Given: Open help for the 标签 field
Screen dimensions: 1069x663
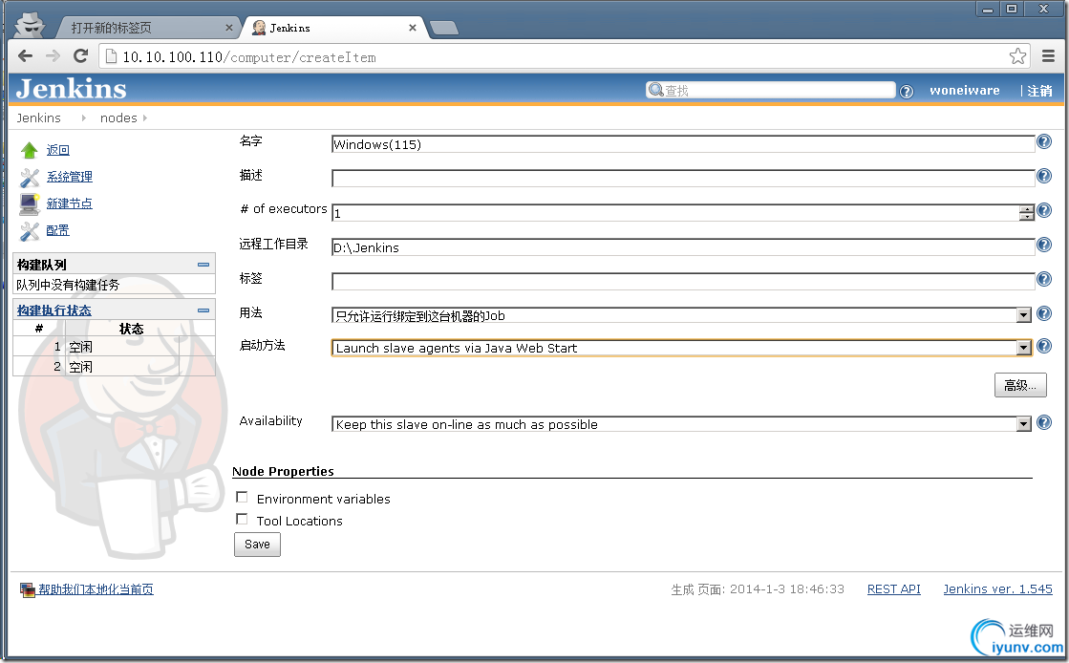Looking at the screenshot, I should pos(1044,279).
